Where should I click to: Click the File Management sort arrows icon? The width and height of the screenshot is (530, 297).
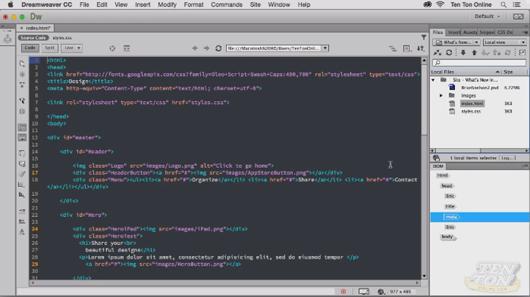point(421,48)
